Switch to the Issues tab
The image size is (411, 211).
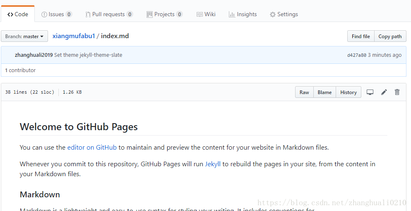point(57,14)
